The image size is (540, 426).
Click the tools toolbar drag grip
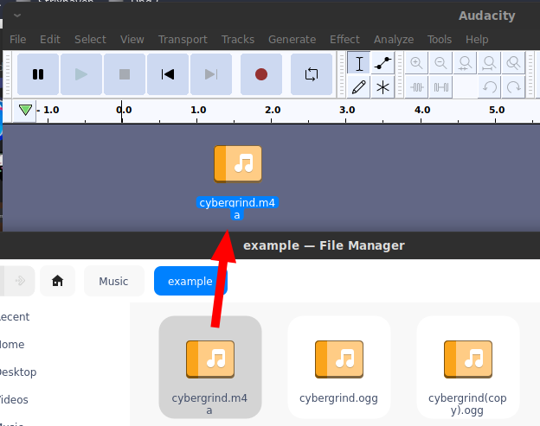coord(342,74)
